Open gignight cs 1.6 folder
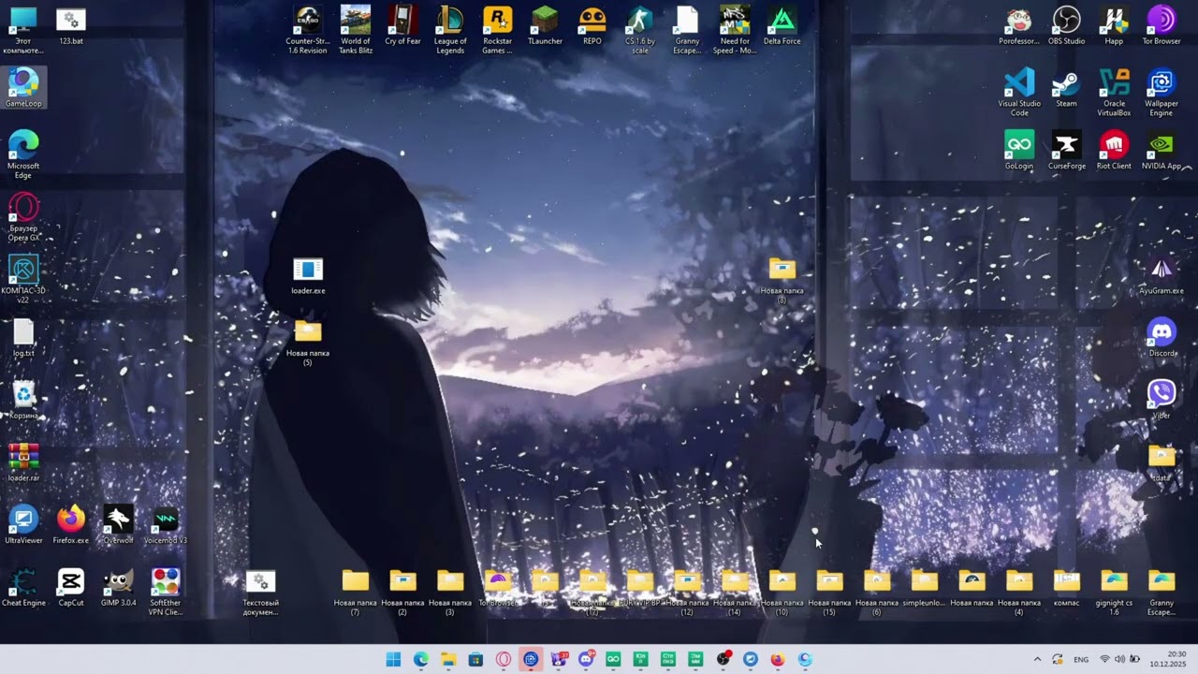Image resolution: width=1198 pixels, height=674 pixels. click(1114, 593)
